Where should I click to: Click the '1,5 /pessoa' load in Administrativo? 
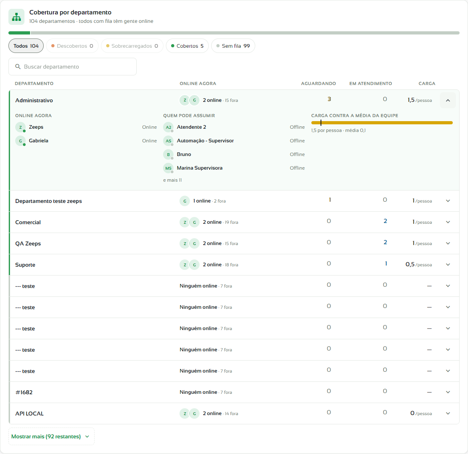point(420,100)
